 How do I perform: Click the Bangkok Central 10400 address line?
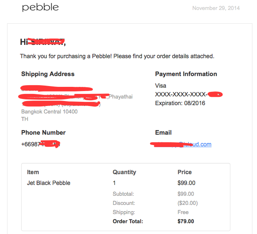[49, 111]
